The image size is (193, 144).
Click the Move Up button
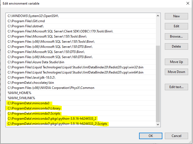(176, 62)
